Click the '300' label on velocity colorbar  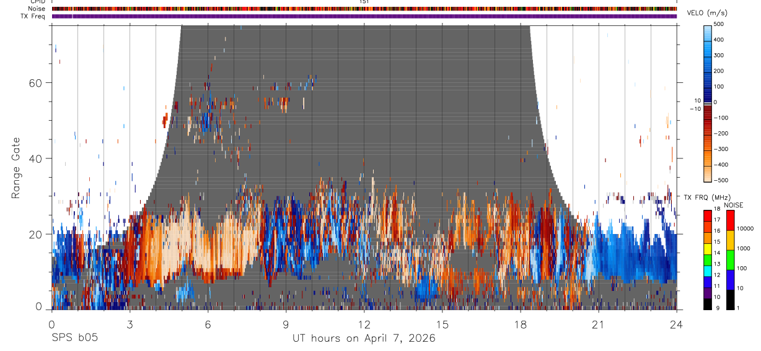(720, 55)
